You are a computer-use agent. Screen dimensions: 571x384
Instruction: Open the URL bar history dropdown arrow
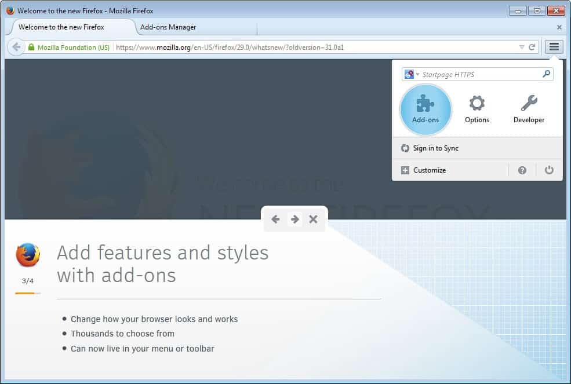coord(521,47)
